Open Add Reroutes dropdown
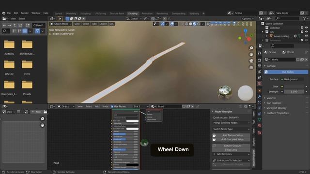The image size is (310, 174). pos(231,154)
